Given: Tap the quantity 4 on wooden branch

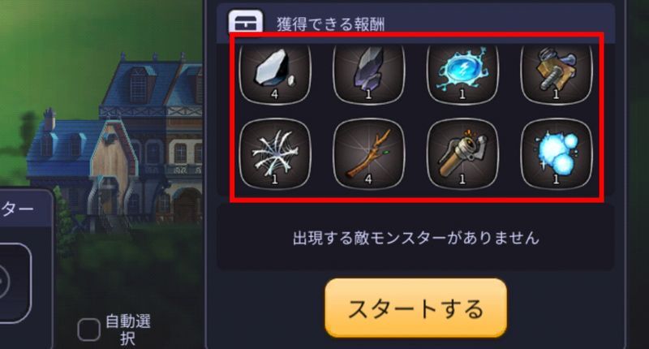Looking at the screenshot, I should [x=368, y=179].
